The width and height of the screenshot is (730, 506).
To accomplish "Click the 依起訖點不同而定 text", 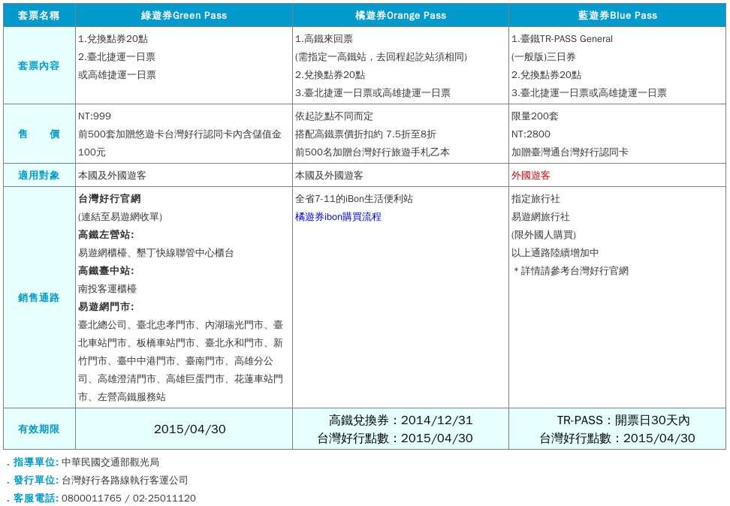I will (x=333, y=116).
